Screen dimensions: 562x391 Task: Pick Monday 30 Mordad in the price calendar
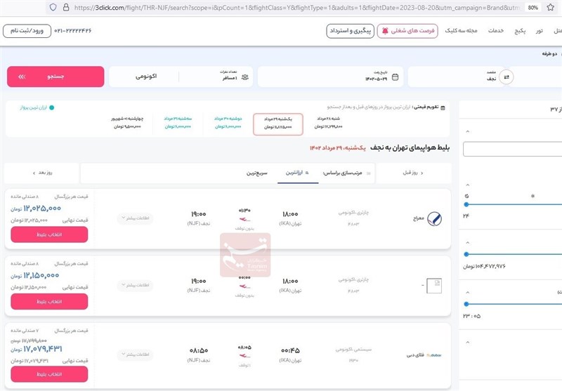229,123
